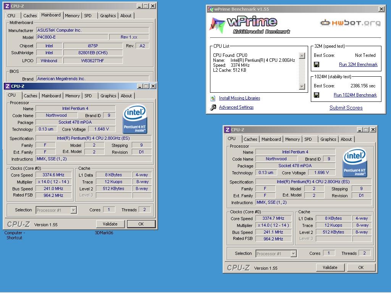Open About tab in top CPU-Z Mainboard window
Image resolution: width=391 pixels, height=293 pixels.
(126, 15)
